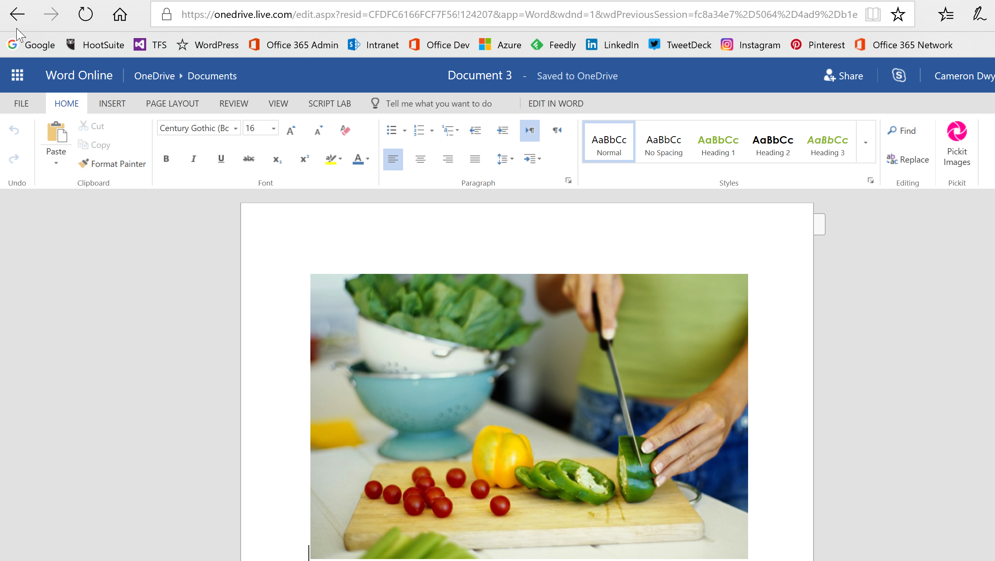
Task: Click the Grow Font icon
Action: tap(291, 130)
